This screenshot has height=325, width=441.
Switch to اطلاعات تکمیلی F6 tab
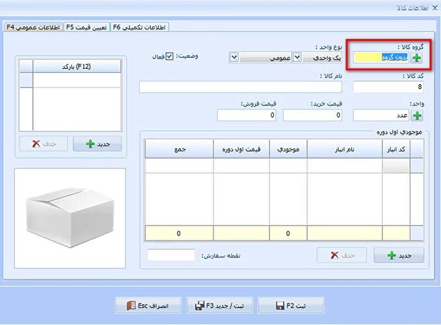(x=139, y=27)
